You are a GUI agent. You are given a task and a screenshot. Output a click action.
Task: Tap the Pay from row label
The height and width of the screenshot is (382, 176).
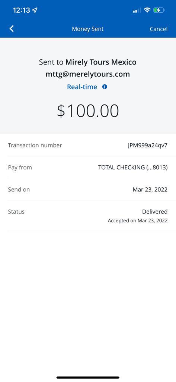pyautogui.click(x=20, y=167)
